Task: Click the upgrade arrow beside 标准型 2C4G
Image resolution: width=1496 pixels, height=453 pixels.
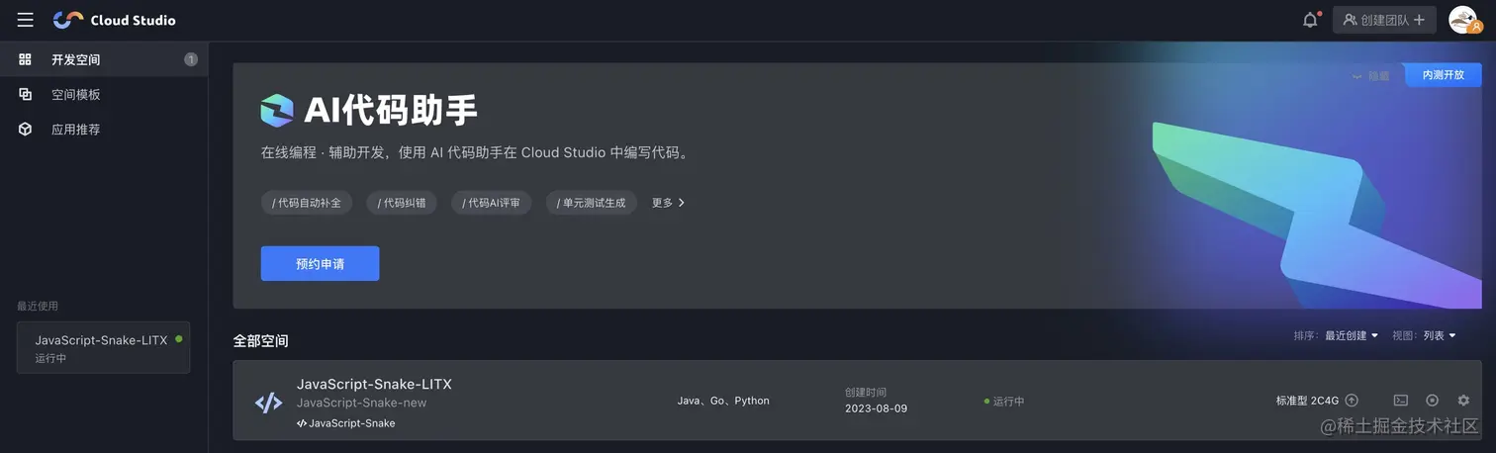Action: click(1352, 401)
